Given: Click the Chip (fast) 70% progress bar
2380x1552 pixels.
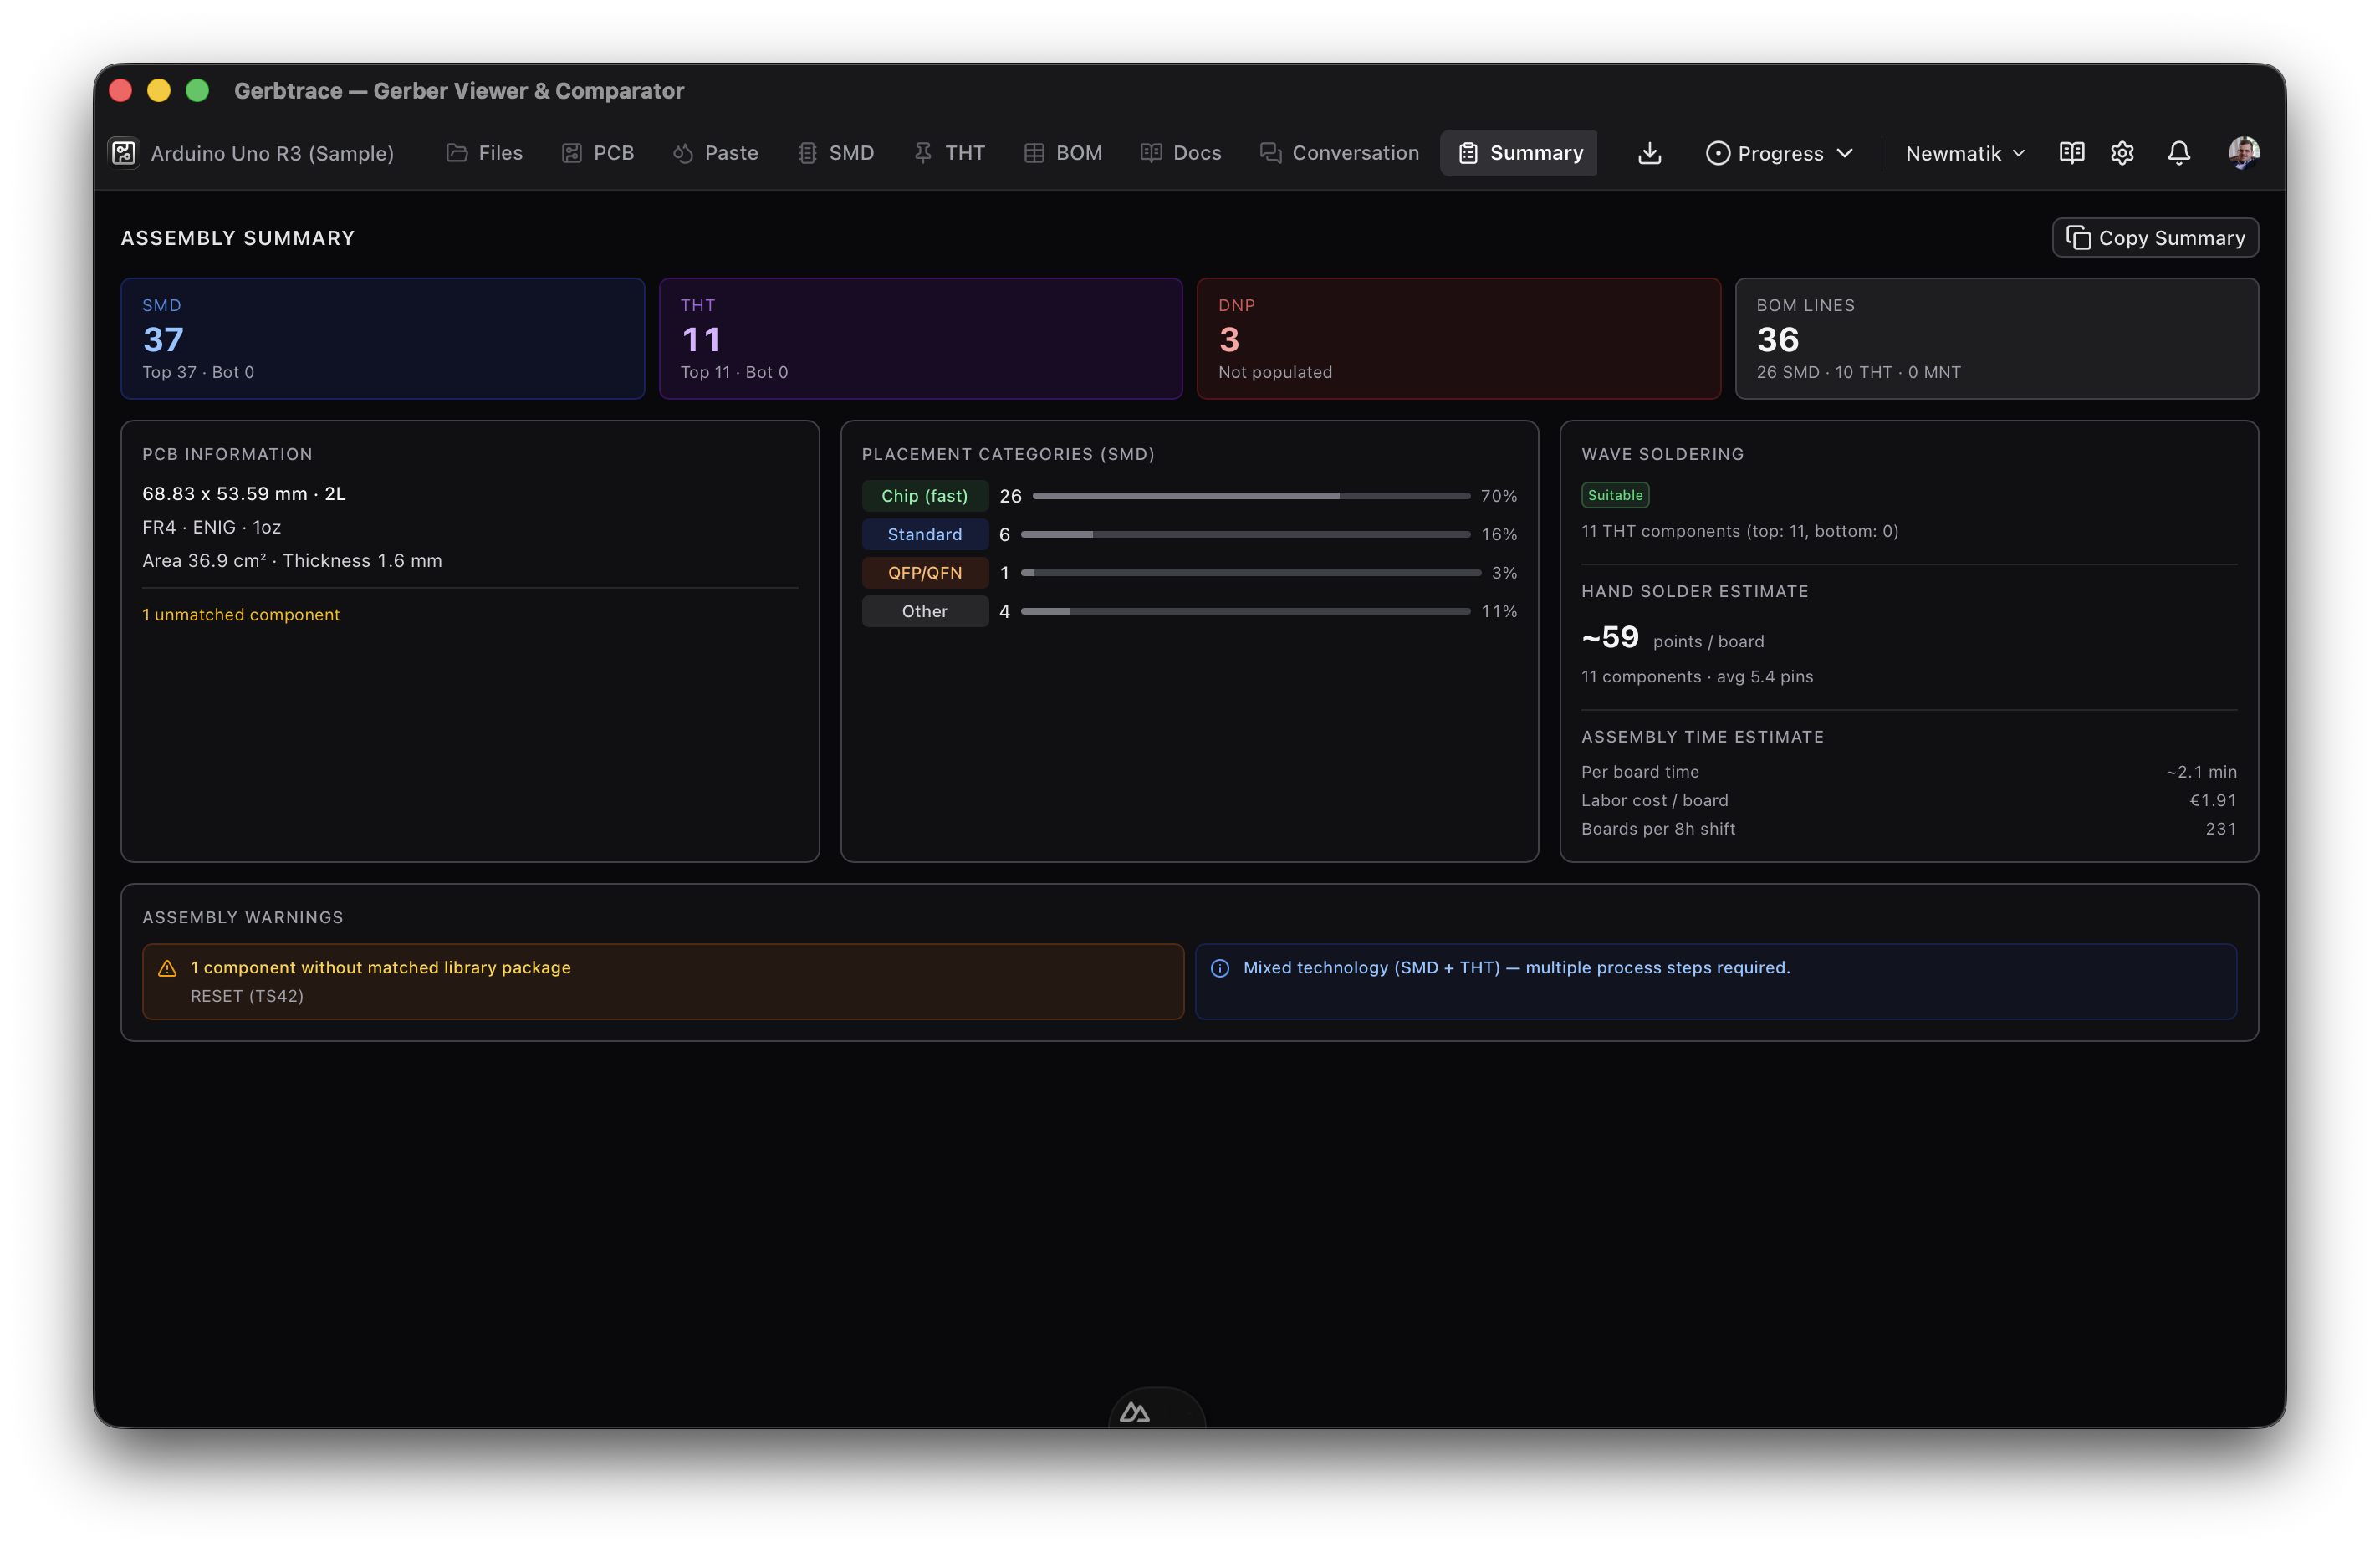Looking at the screenshot, I should [1251, 496].
